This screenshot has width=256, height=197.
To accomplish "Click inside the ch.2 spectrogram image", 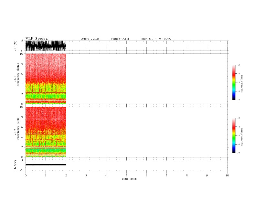I will tap(46, 132).
